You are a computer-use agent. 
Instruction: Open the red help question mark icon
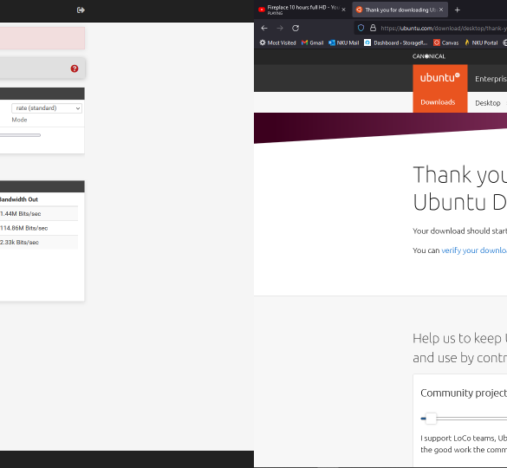75,68
